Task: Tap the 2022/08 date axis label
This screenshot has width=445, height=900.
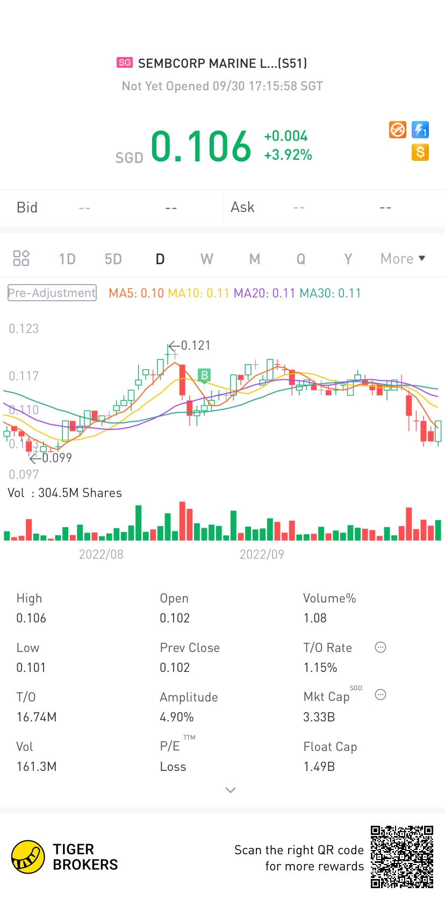Action: tap(101, 554)
